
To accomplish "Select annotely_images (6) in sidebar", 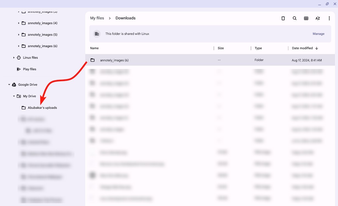I will pyautogui.click(x=42, y=46).
